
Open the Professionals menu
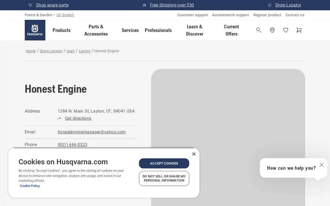[158, 30]
